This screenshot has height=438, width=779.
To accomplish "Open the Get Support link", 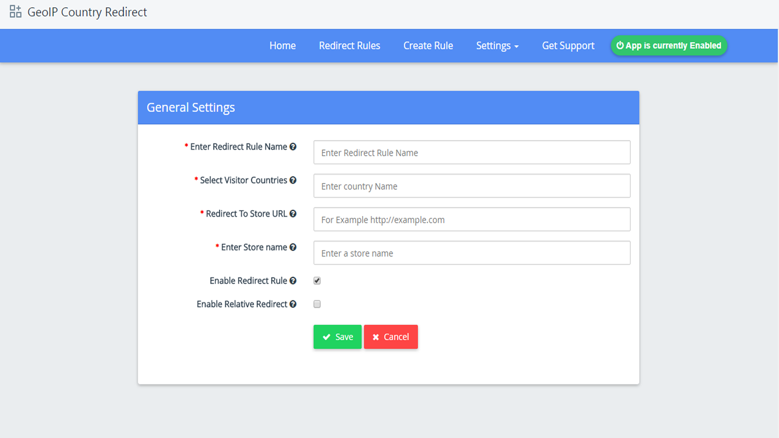I will [568, 46].
